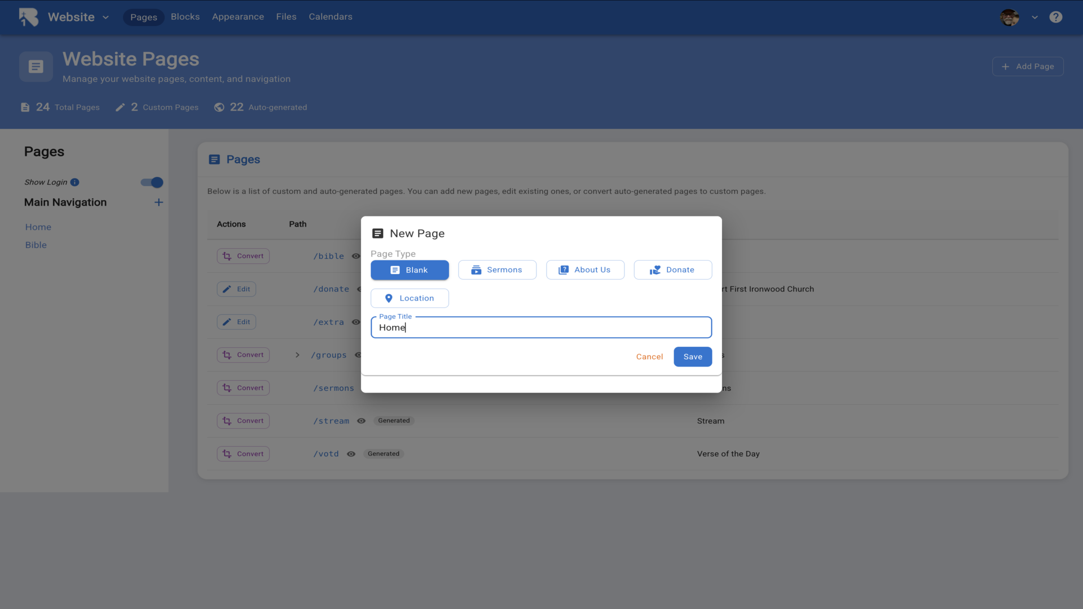This screenshot has height=609, width=1083.
Task: Cancel the New Page dialog
Action: (649, 357)
